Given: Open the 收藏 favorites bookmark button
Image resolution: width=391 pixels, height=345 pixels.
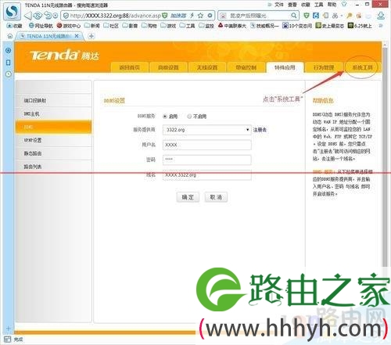Looking at the screenshot, I should click(15, 26).
